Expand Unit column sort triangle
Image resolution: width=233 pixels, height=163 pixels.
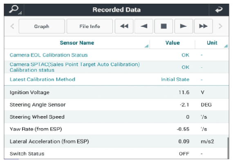pos(226,46)
